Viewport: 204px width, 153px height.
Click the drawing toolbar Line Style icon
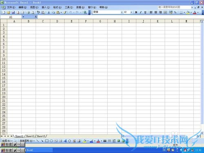click(105, 141)
